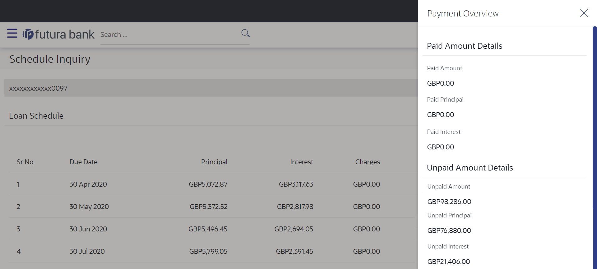Select account number ending 0097
The width and height of the screenshot is (597, 269).
pyautogui.click(x=38, y=88)
